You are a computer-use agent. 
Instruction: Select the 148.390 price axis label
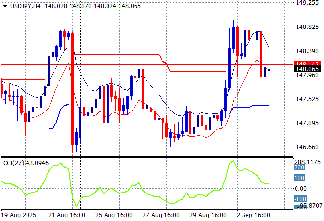(x=307, y=51)
